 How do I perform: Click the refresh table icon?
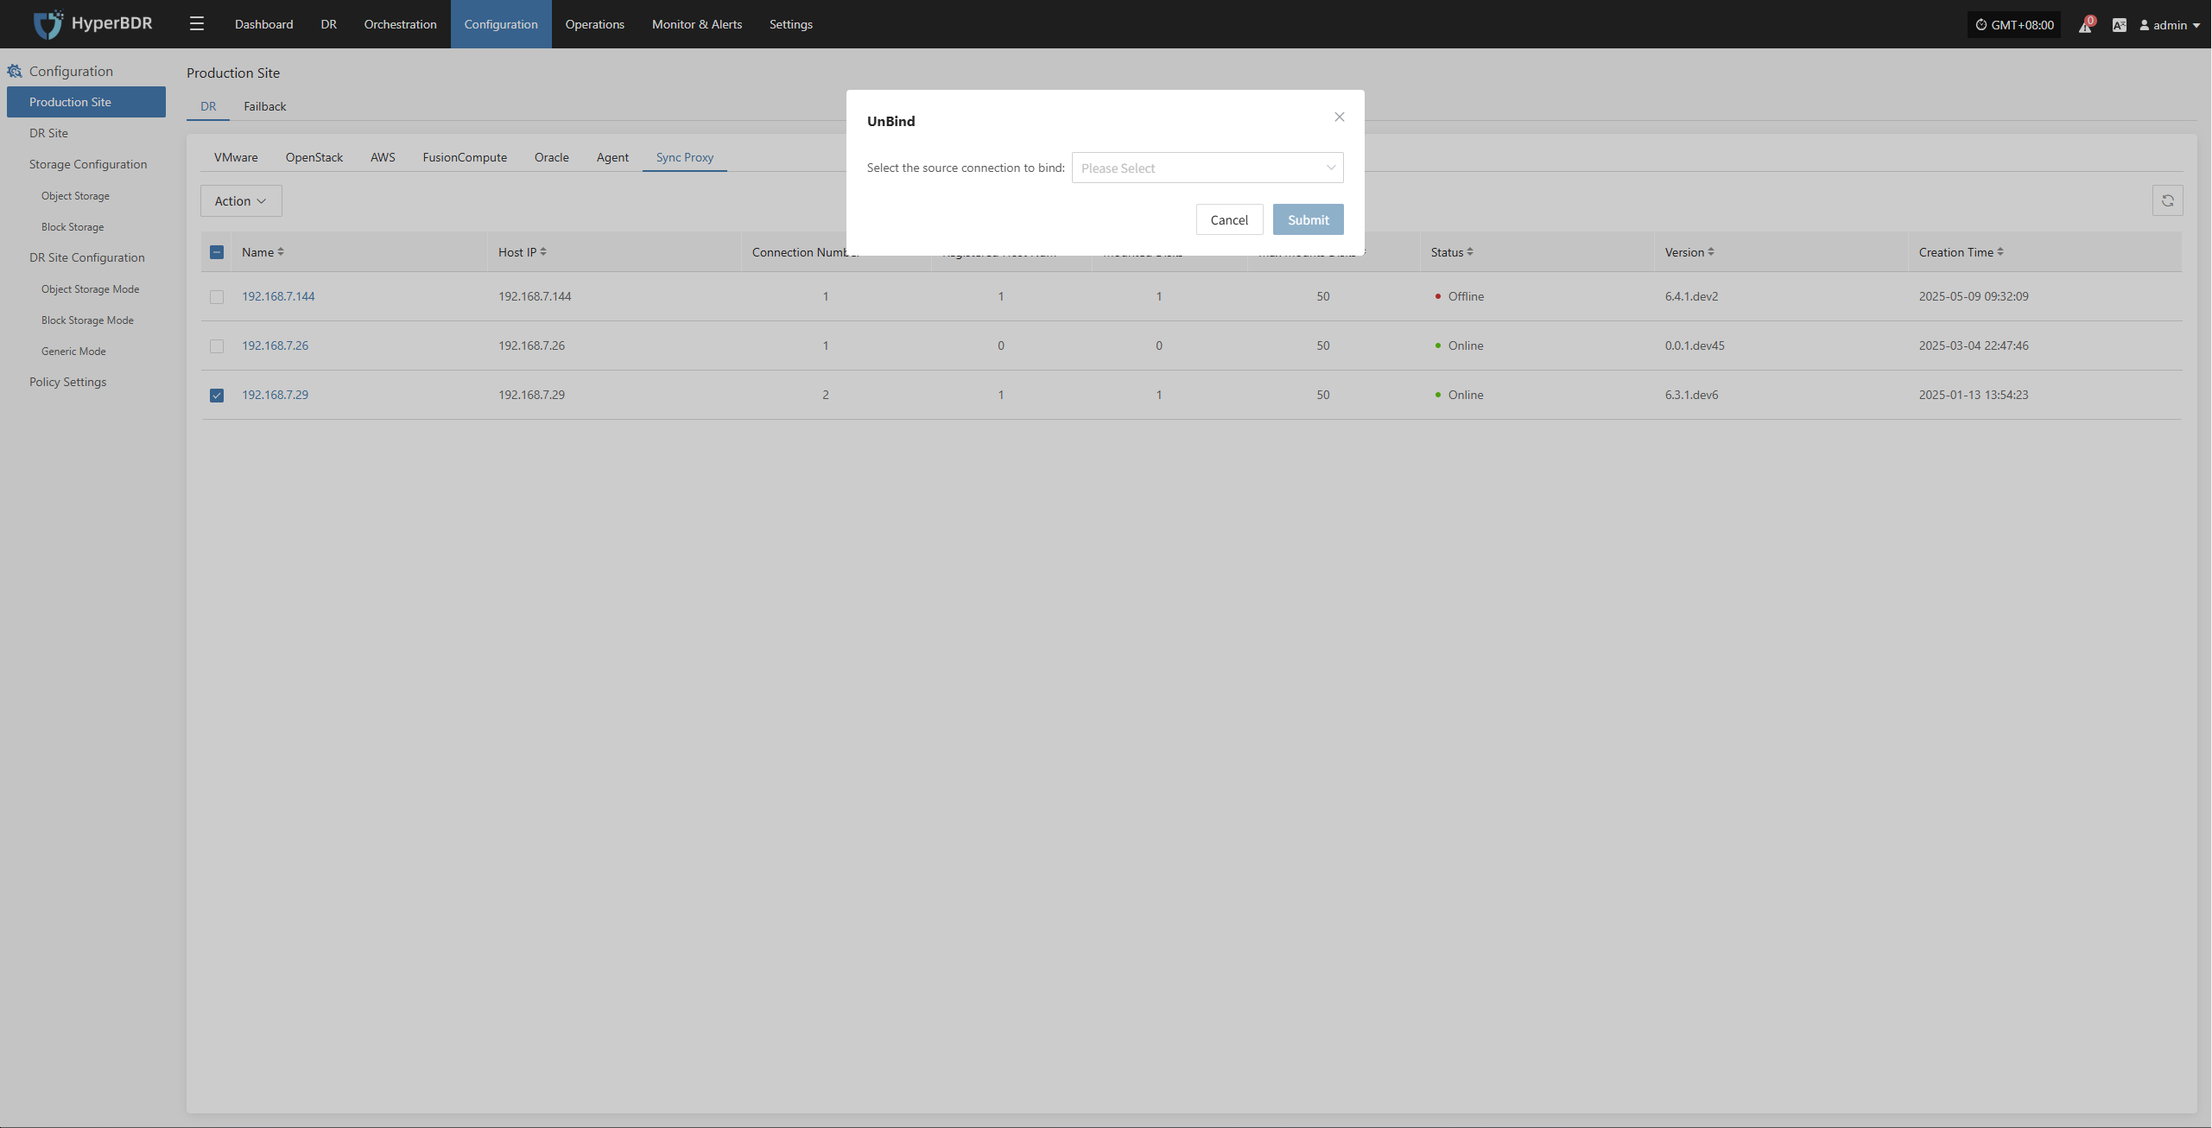(2167, 201)
